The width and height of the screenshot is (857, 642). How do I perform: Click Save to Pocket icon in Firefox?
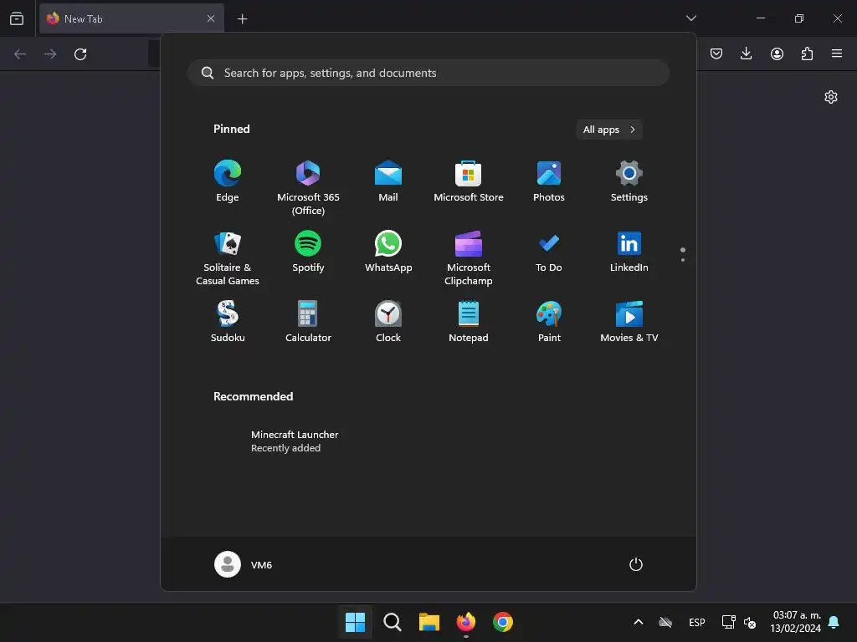click(x=716, y=53)
